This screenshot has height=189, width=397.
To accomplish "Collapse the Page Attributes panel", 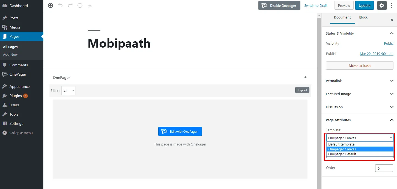I will (x=392, y=120).
